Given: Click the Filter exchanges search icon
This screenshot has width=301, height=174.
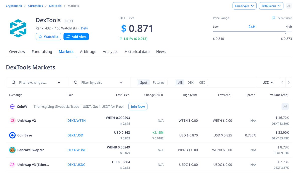Looking at the screenshot, I should 14,82.
